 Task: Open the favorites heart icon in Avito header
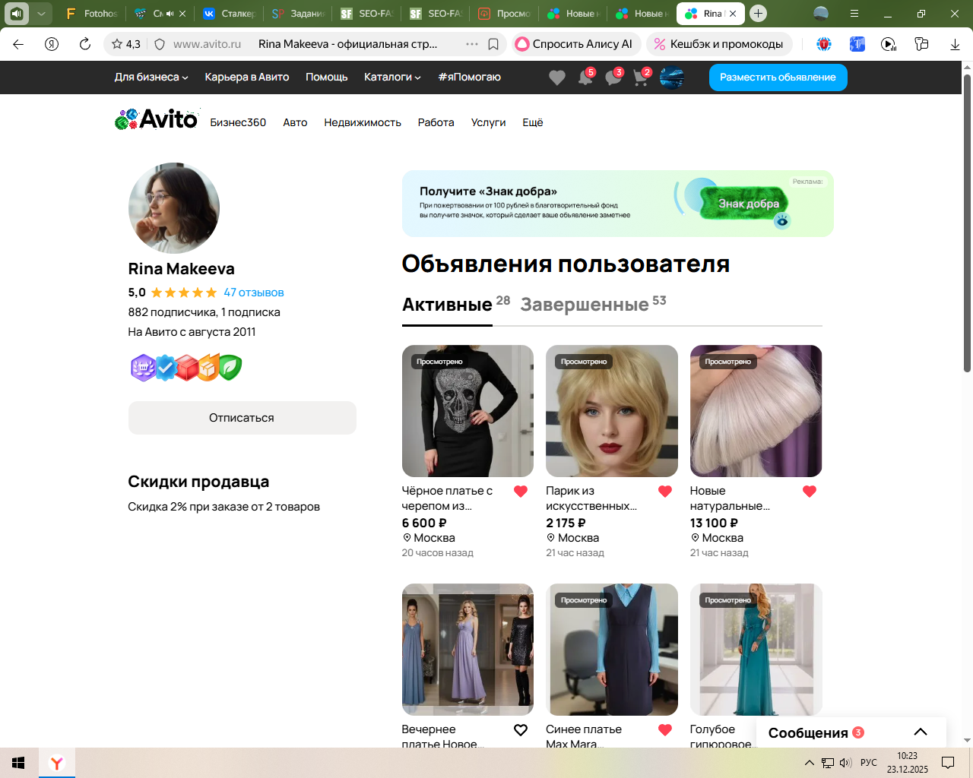[557, 77]
